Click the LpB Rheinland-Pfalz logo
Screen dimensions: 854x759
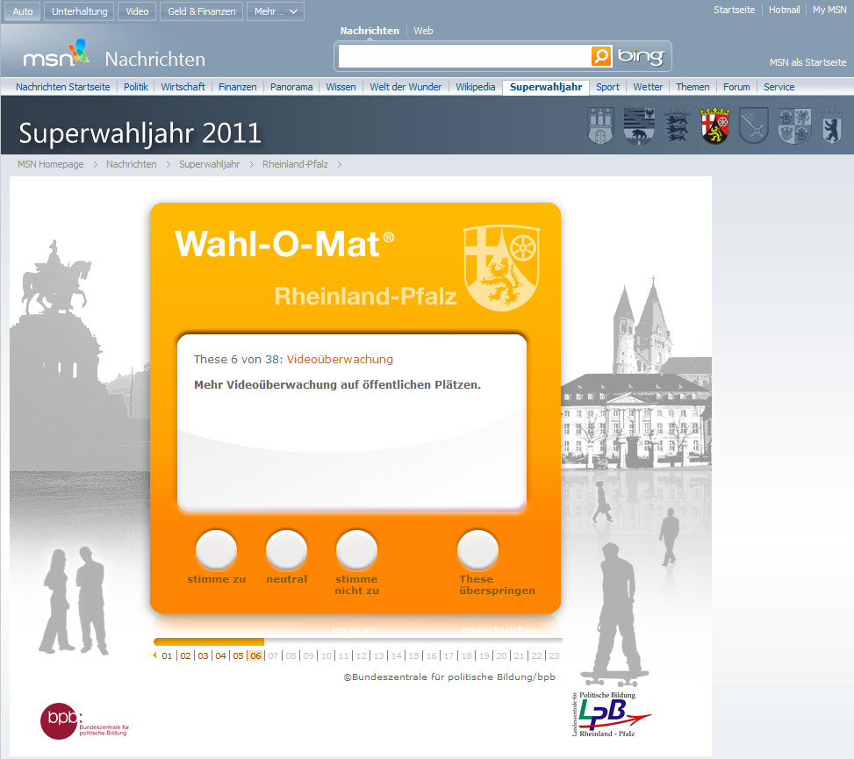611,714
